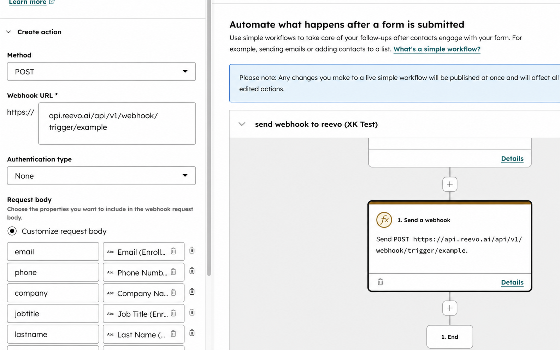Viewport: 560px width, 350px height.
Task: Click the Abc type icon for Phone property
Action: (x=110, y=272)
